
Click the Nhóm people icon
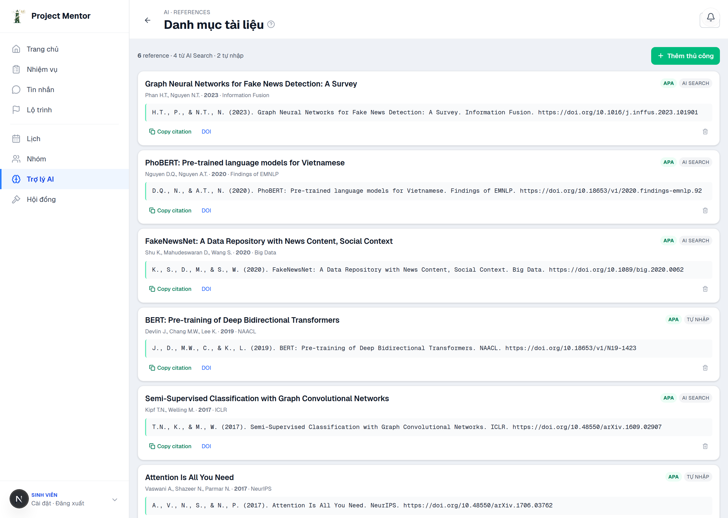tap(16, 159)
